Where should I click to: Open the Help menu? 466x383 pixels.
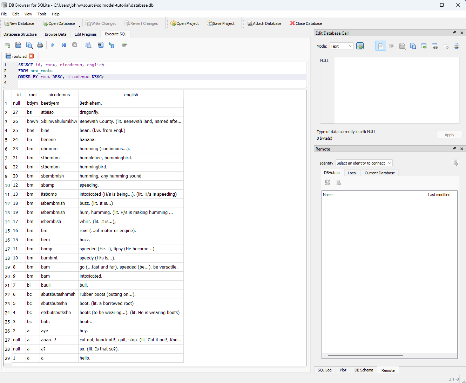pos(56,14)
